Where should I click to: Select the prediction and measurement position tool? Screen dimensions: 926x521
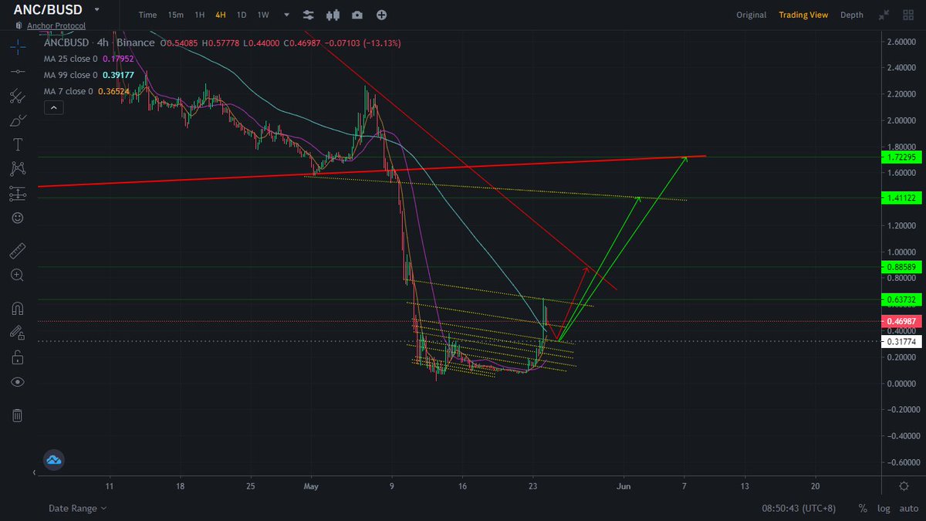[x=17, y=194]
